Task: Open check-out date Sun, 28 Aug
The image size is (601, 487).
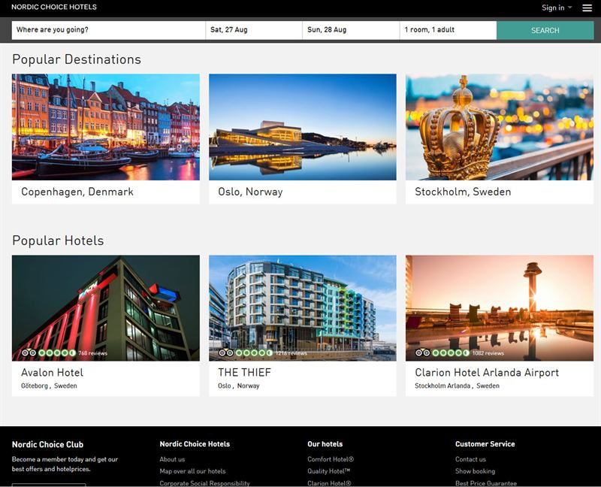Action: [351, 30]
